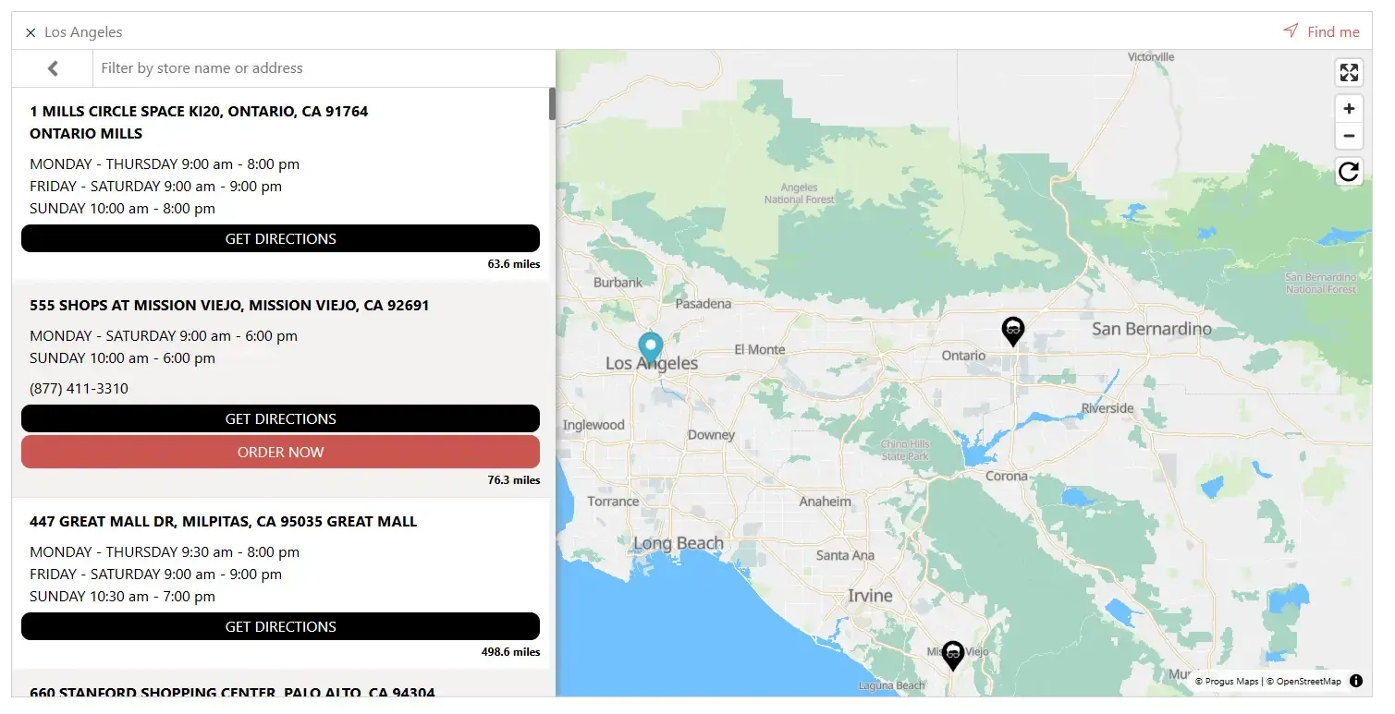This screenshot has width=1395, height=714.
Task: Clear the Los Angeles search with X icon
Action: coord(31,32)
